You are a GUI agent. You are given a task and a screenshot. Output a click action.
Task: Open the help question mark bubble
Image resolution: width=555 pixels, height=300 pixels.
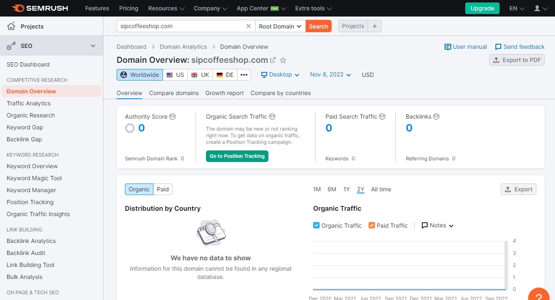[539, 296]
